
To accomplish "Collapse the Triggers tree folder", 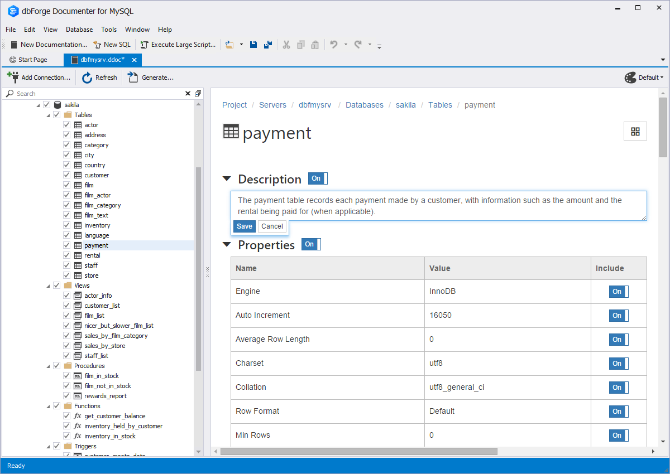I will tap(48, 446).
